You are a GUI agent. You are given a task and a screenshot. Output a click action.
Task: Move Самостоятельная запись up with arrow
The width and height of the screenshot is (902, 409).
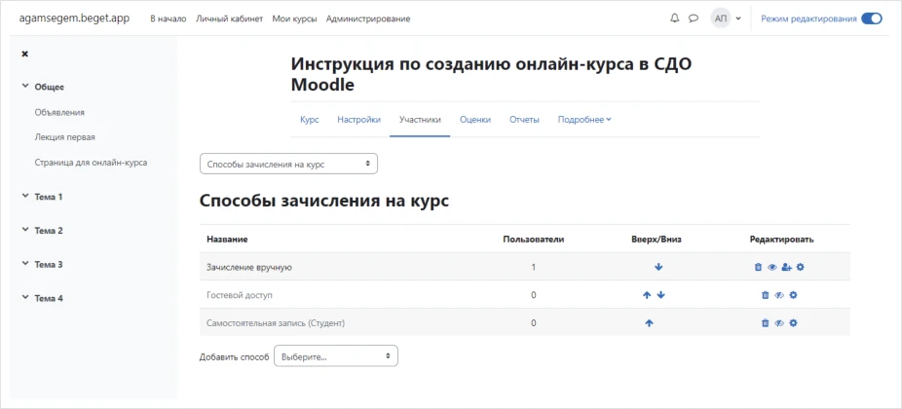coord(650,323)
